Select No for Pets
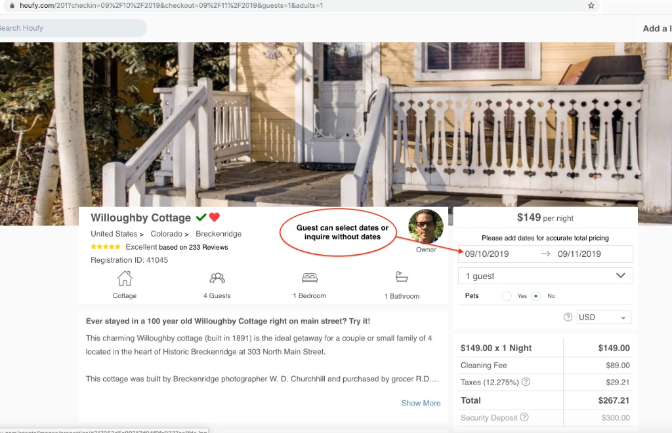This screenshot has width=672, height=433. click(x=536, y=296)
